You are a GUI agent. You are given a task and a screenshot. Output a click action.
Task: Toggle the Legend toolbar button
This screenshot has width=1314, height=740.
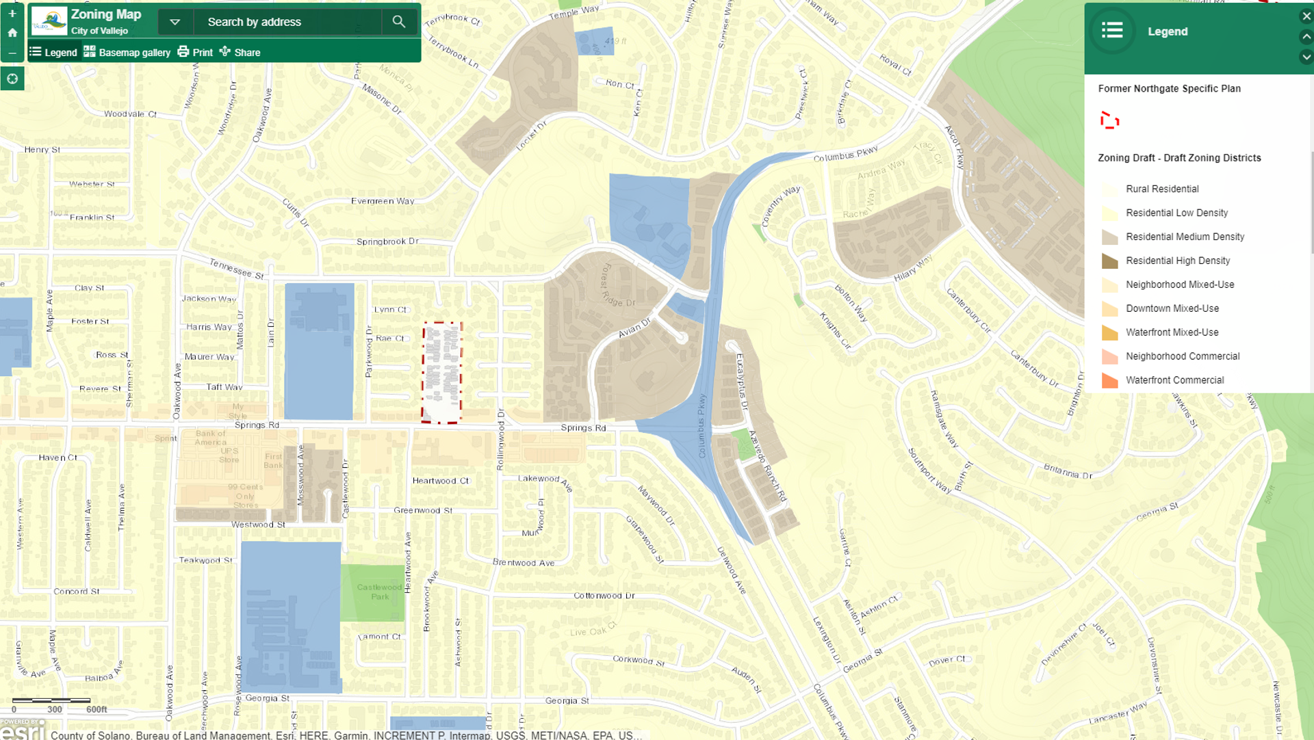point(53,52)
